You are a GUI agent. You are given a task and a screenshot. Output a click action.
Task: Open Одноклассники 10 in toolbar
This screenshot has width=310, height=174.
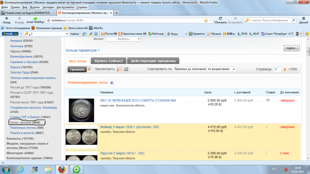point(132,34)
